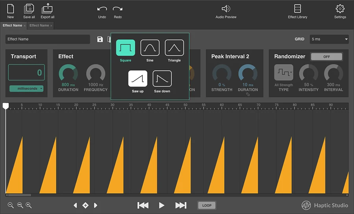
Task: Select the Square waveform
Action: [125, 48]
